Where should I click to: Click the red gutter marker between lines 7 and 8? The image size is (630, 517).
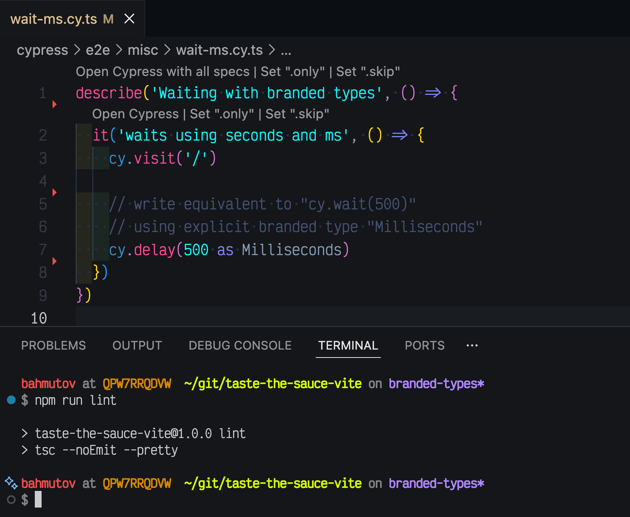point(54,261)
